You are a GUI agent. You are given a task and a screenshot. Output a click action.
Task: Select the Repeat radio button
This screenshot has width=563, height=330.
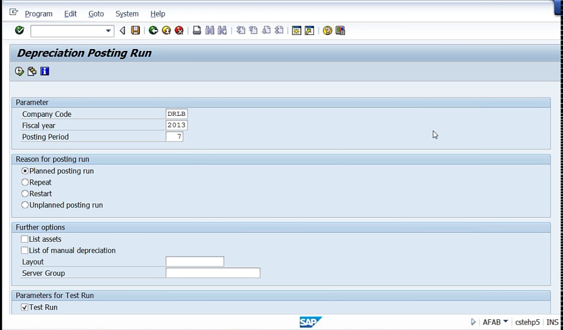tap(25, 182)
